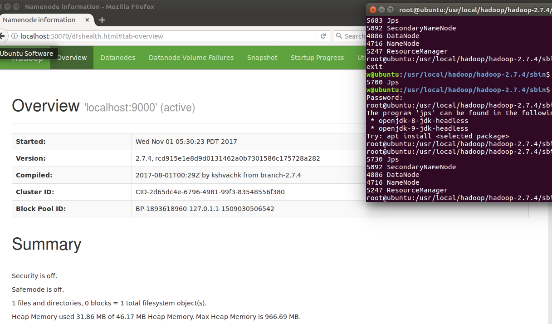Select the 'Safemode is off.' line
Image resolution: width=552 pixels, height=324 pixels.
[38, 290]
